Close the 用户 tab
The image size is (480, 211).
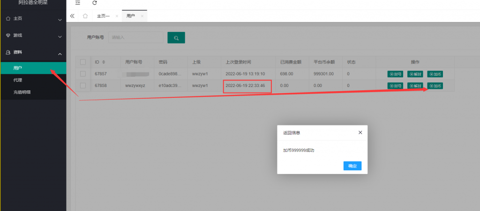tap(142, 16)
